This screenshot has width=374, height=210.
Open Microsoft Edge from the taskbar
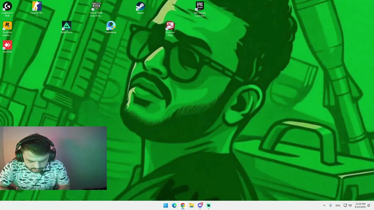tap(174, 205)
